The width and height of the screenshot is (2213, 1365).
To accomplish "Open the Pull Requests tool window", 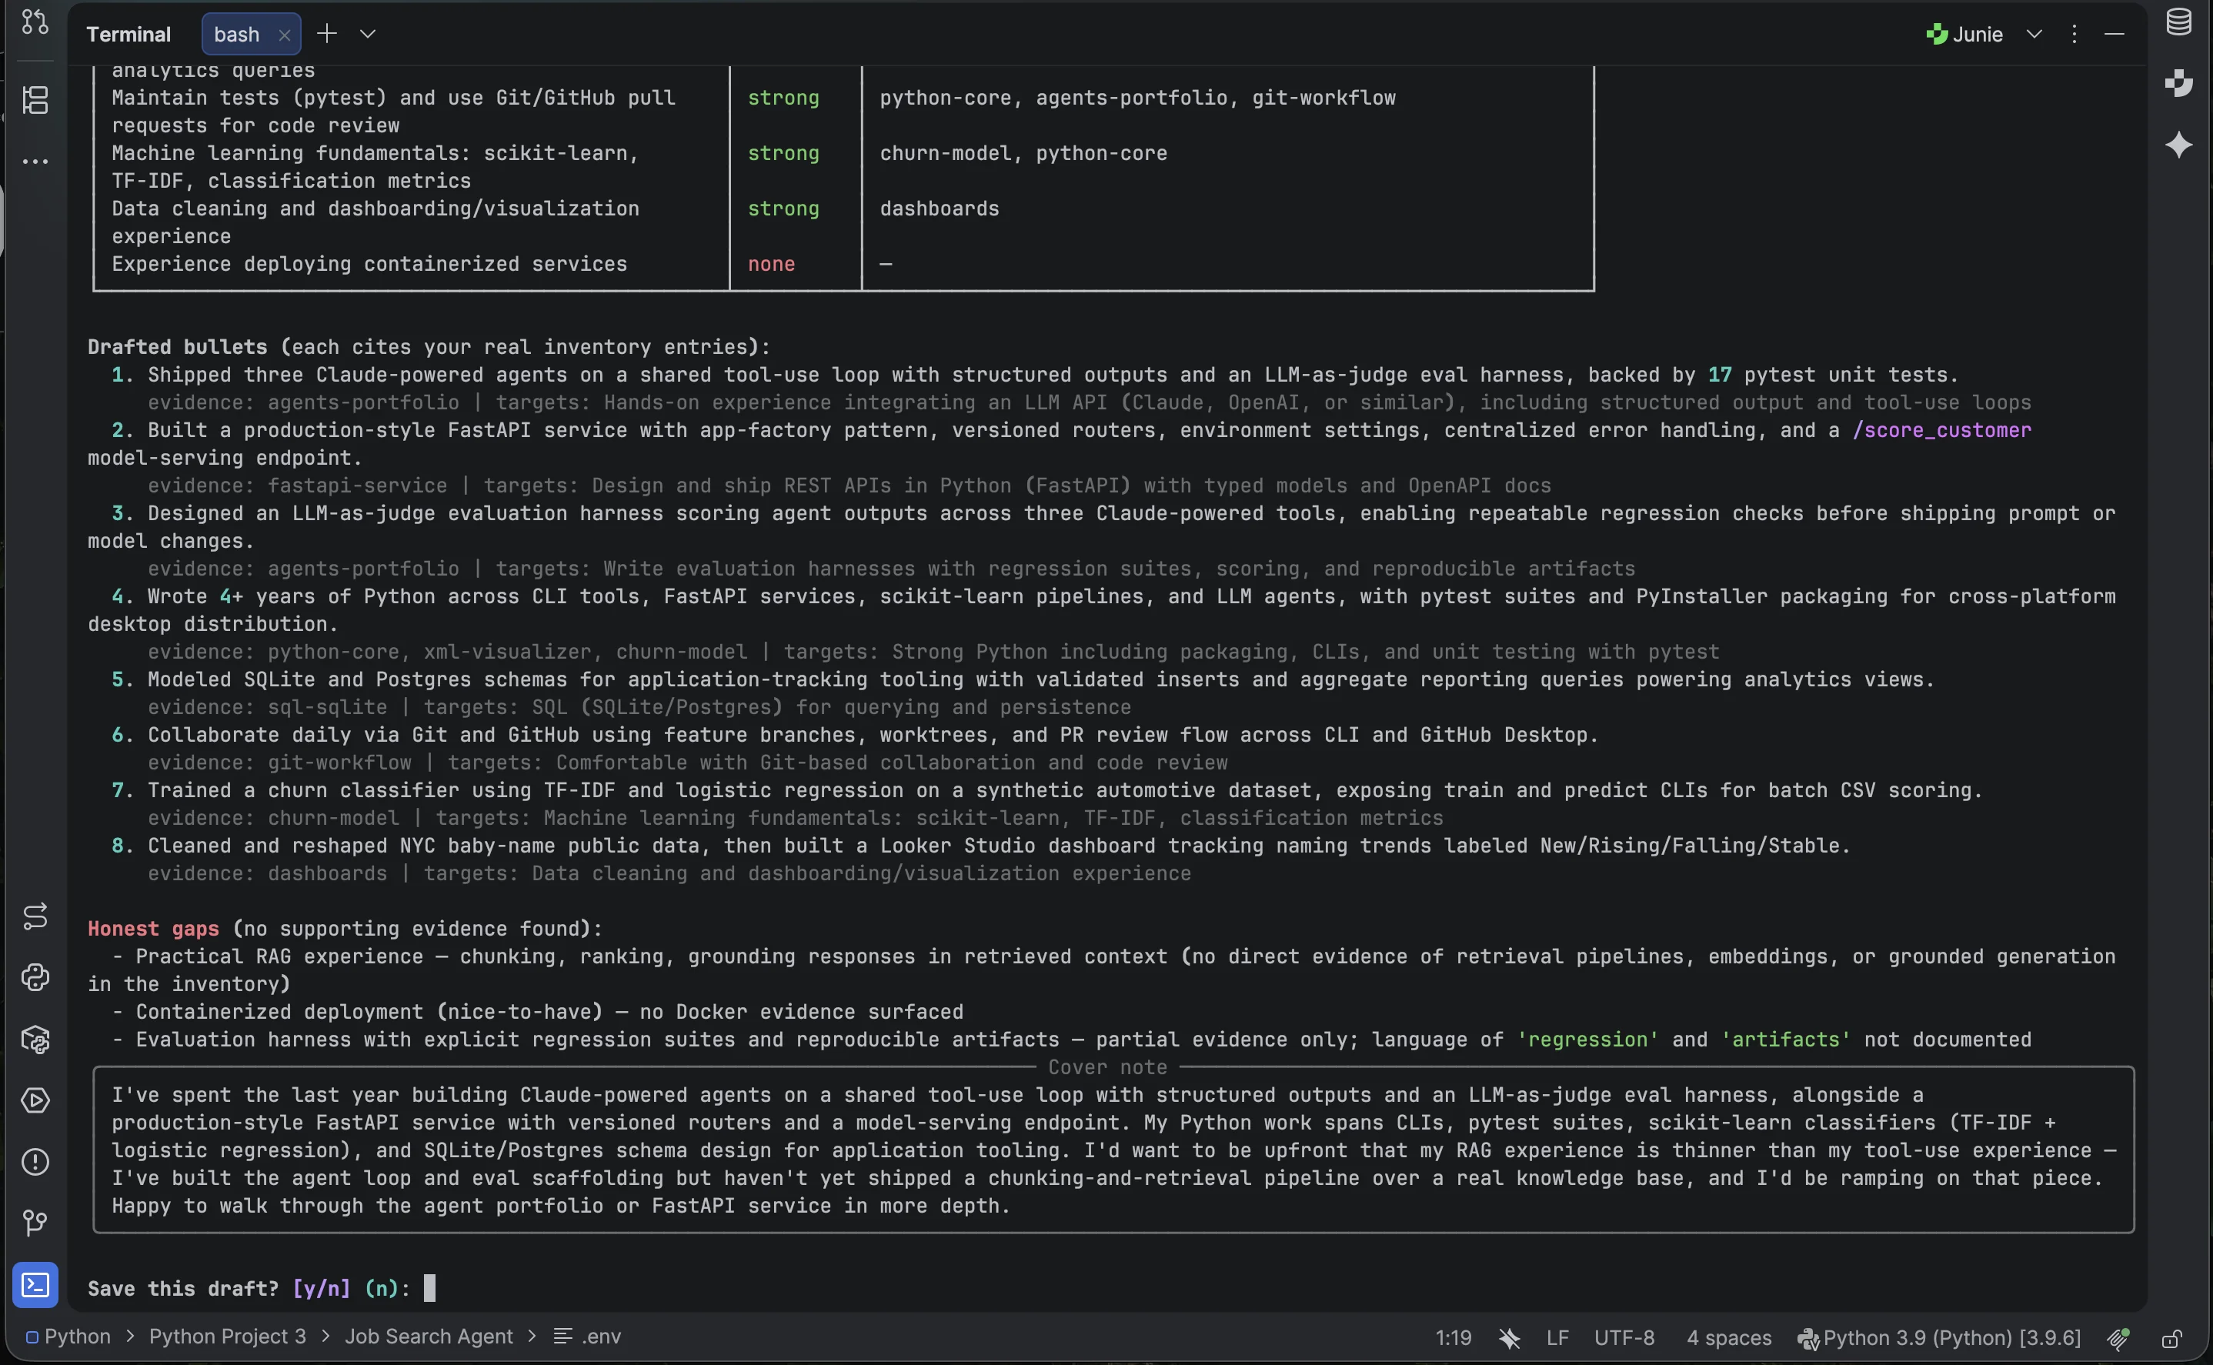I will [x=35, y=21].
